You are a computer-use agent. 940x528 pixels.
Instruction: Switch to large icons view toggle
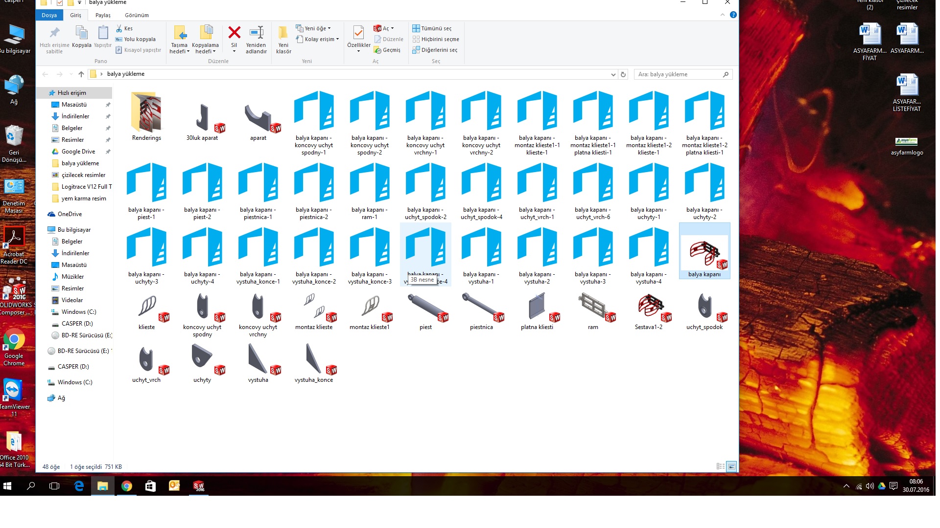(x=731, y=466)
